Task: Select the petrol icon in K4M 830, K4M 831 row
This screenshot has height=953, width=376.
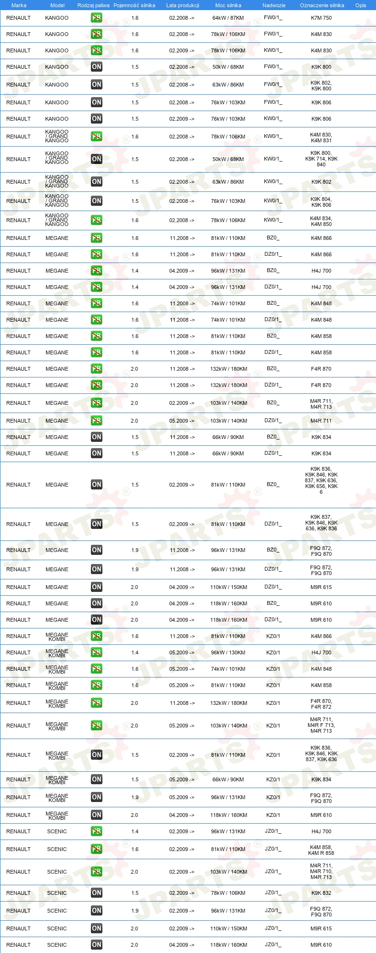Action: [x=97, y=137]
